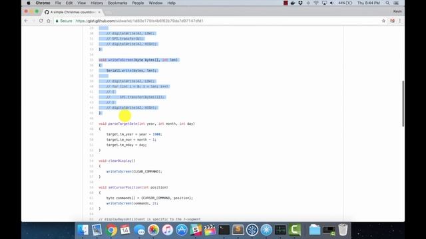This screenshot has height=239, width=426.
Task: Open Preview from the dock
Action: pos(97,230)
